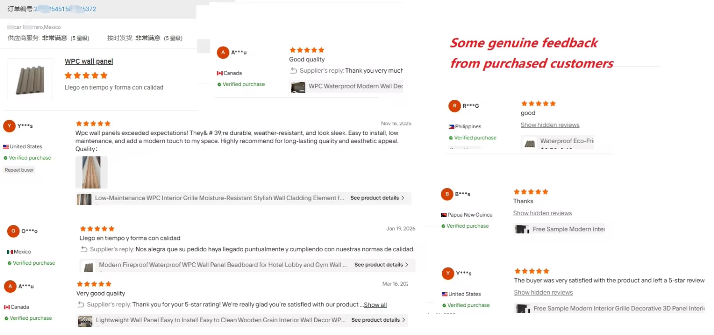Click the O***o reviewer avatar icon
Viewport: 714px width, 335px height.
pos(13,231)
